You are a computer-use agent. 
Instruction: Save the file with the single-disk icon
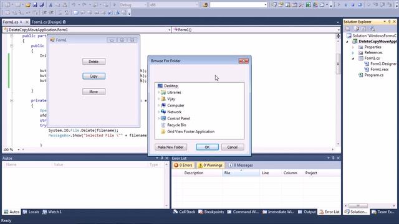pyautogui.click(x=35, y=5)
